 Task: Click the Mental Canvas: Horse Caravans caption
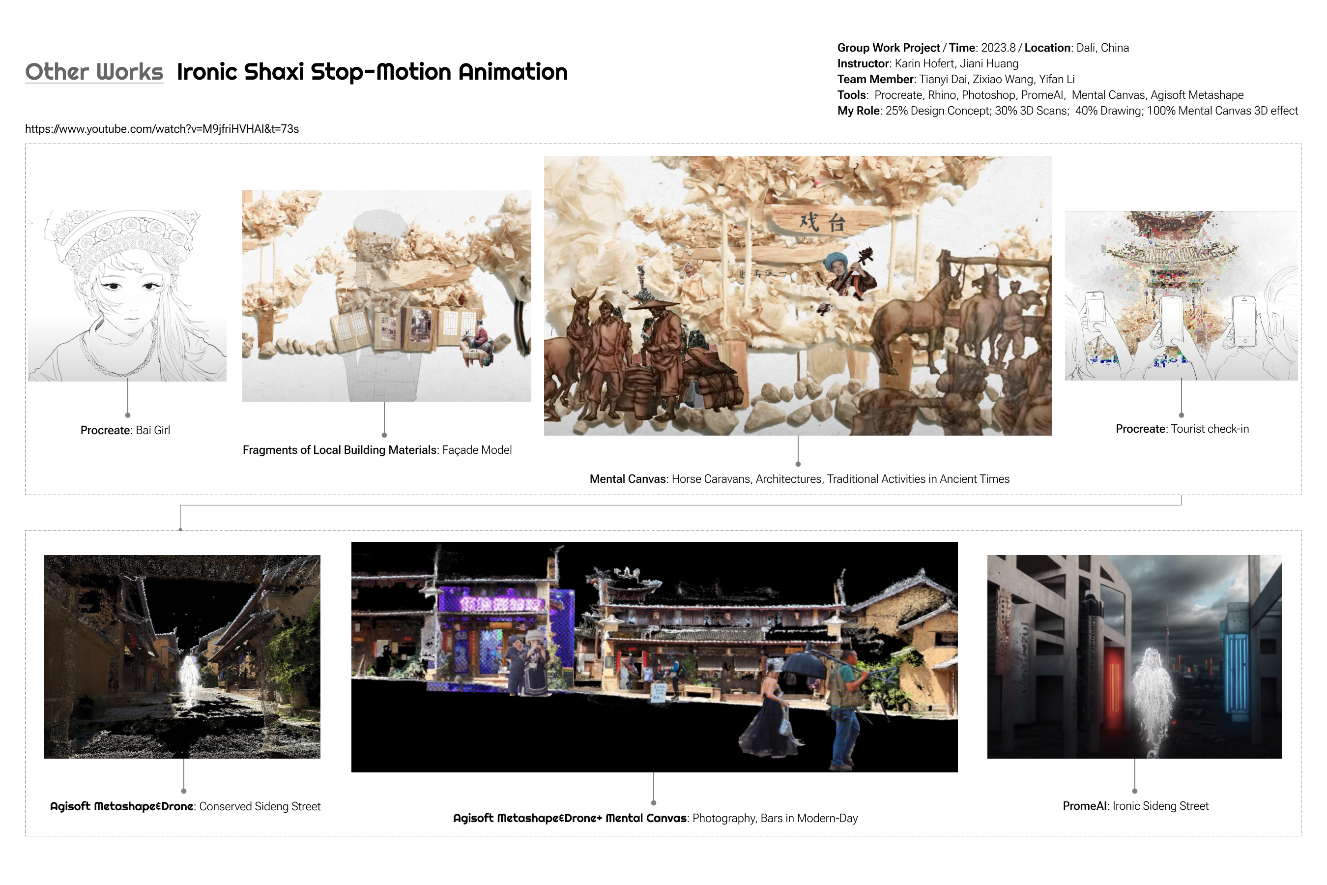800,479
